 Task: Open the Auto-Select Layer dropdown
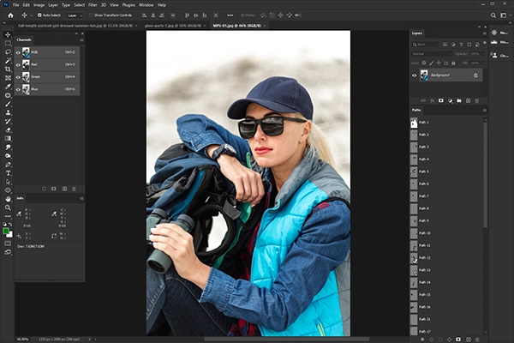point(75,15)
